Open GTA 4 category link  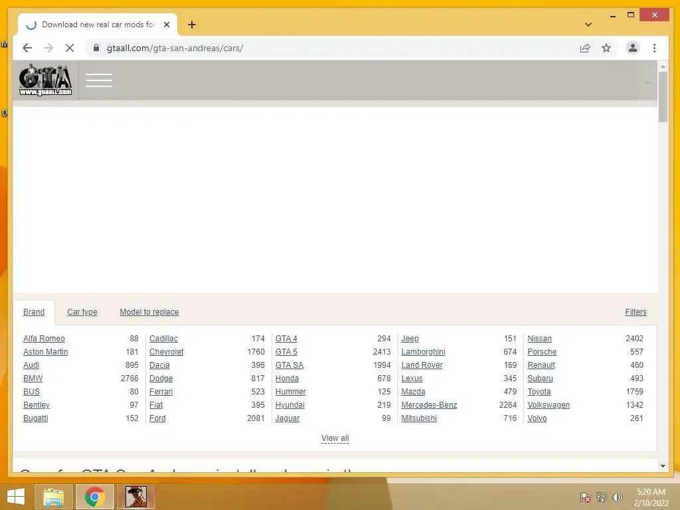[286, 338]
